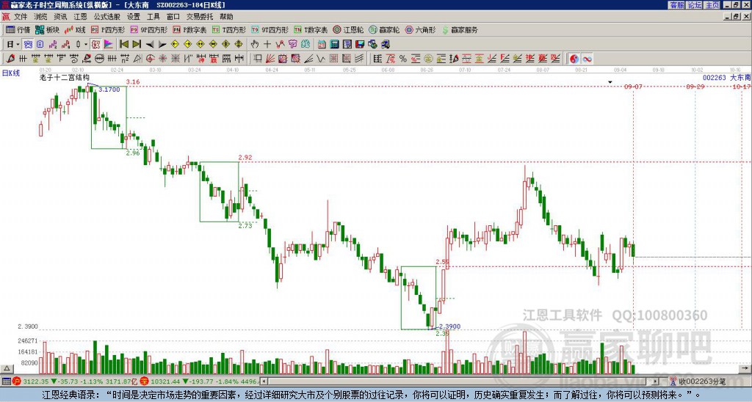
Task: Select the Gann fan lines tool
Action: [x=270, y=59]
